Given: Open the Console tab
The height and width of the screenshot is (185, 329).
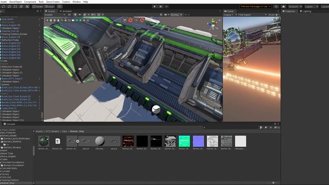Looking at the screenshot, I should click(9, 124).
